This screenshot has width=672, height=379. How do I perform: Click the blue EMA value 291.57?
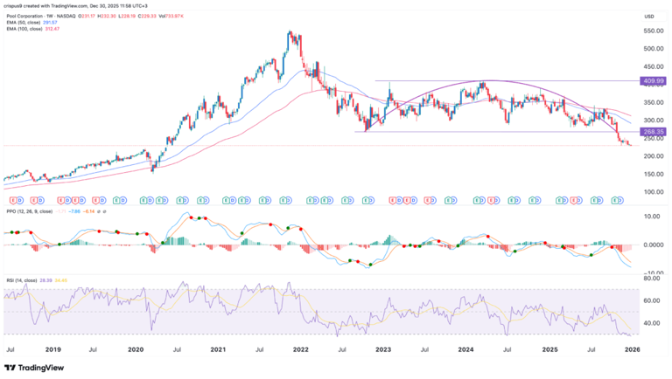click(50, 22)
